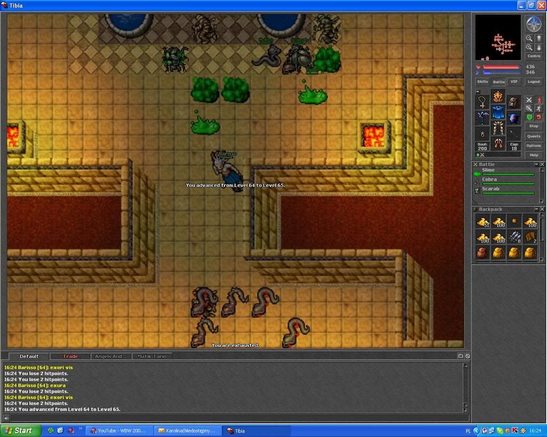The image size is (547, 437).
Task: Click the wand in left hand slot
Action: [482, 118]
